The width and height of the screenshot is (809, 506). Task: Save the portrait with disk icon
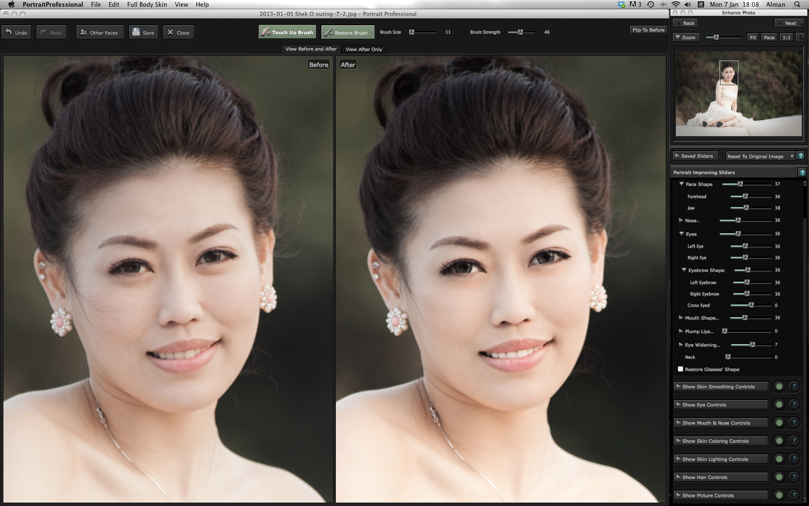(144, 32)
